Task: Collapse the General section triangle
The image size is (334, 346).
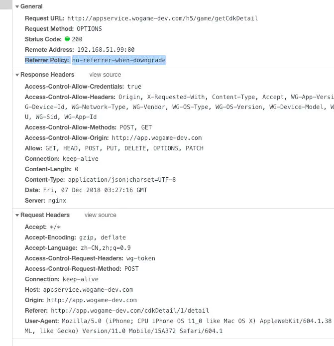Action: coord(17,6)
